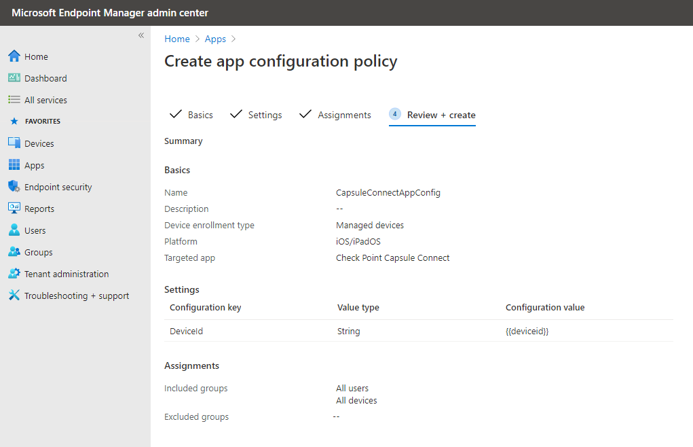The height and width of the screenshot is (447, 693).
Task: Open the Settings step tab
Action: click(x=256, y=115)
